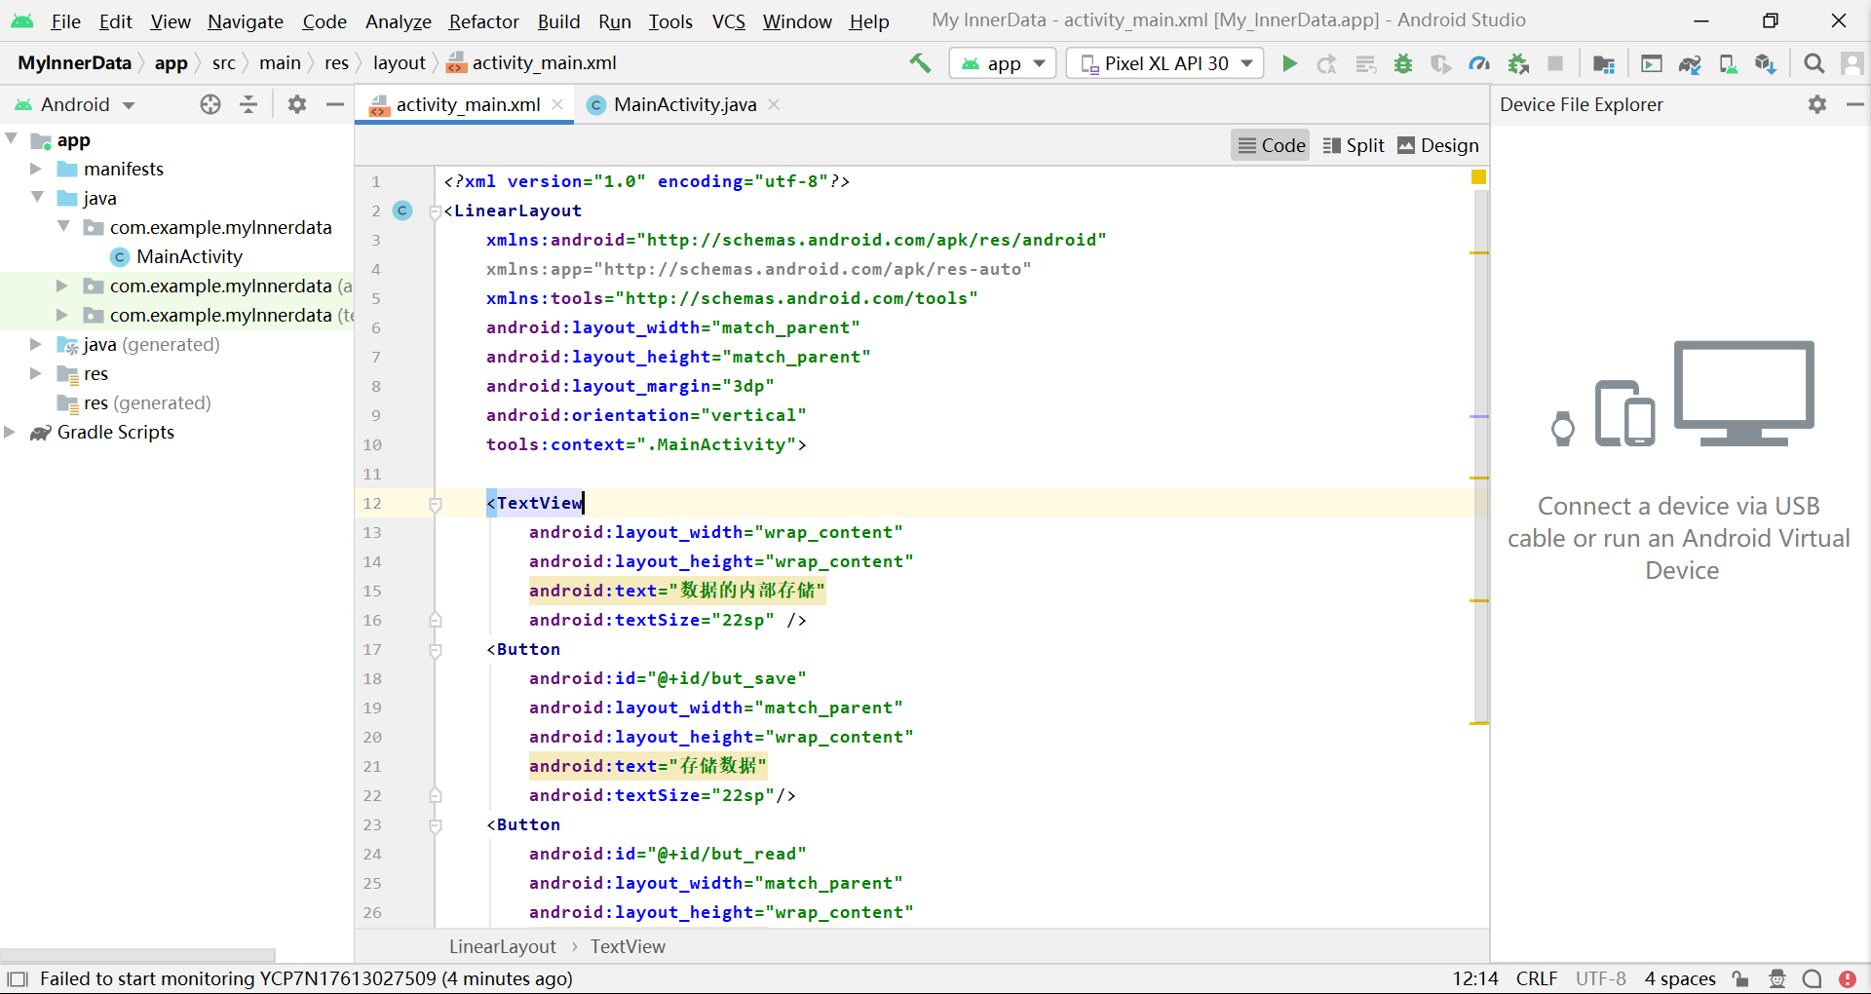Click the Search Everywhere magnifier icon
The height and width of the screenshot is (994, 1871).
1814,63
